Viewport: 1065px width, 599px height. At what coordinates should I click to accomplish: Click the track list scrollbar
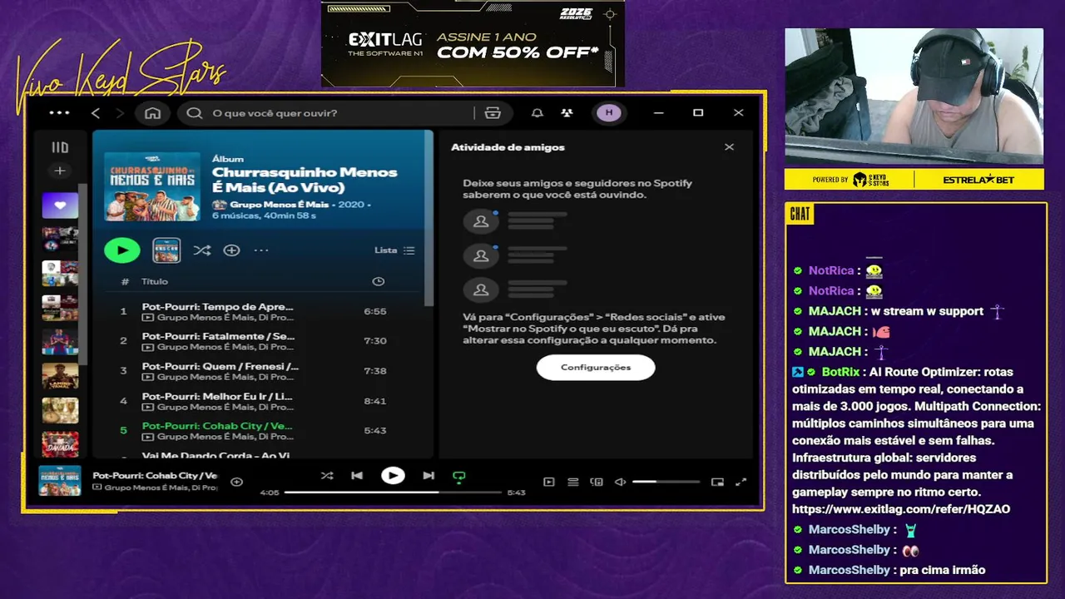tap(429, 218)
